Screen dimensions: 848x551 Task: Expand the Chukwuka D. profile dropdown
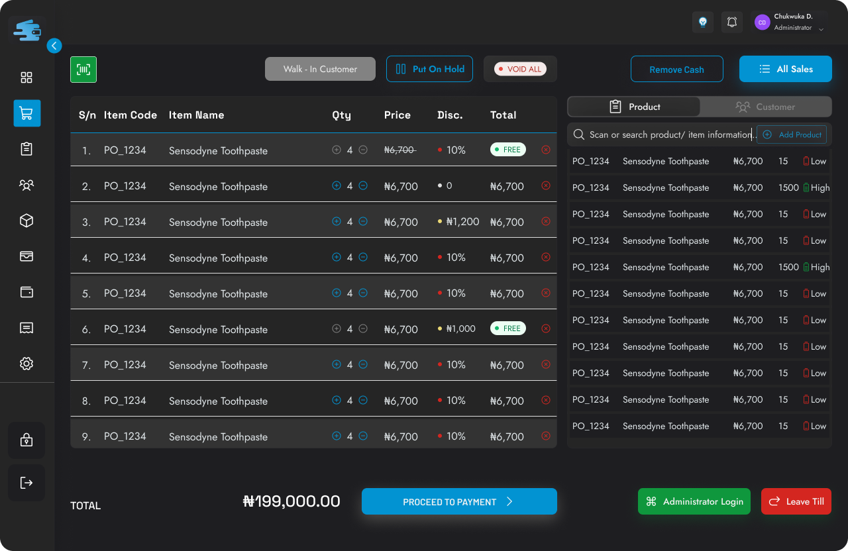821,29
